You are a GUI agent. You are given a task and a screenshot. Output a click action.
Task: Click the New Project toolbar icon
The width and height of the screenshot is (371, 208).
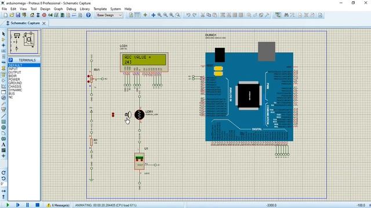coord(6,15)
